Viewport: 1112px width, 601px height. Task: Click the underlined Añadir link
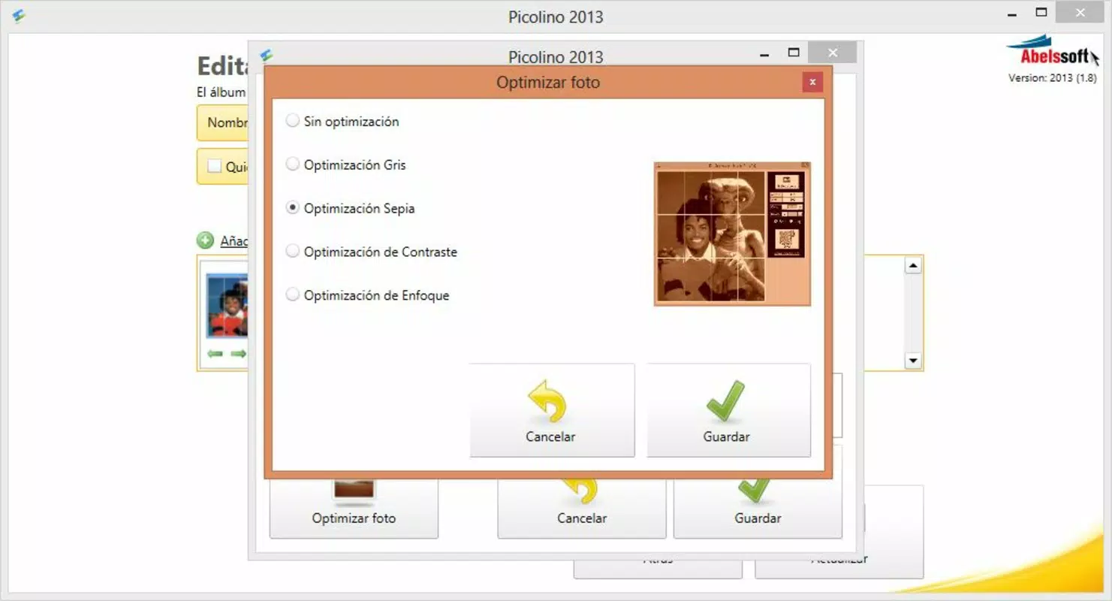click(x=234, y=241)
